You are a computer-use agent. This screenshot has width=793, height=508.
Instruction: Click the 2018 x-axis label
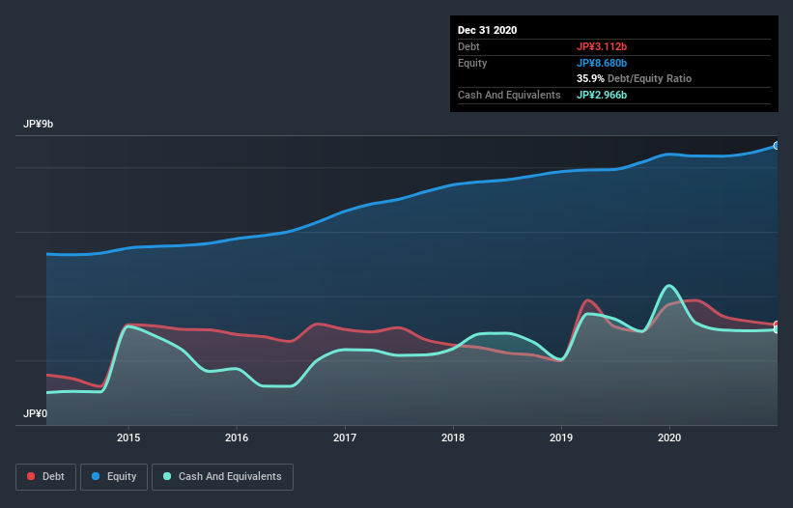[453, 437]
